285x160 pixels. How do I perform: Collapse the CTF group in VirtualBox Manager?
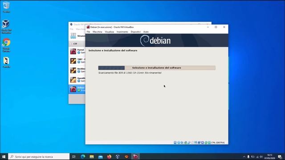click(71, 44)
